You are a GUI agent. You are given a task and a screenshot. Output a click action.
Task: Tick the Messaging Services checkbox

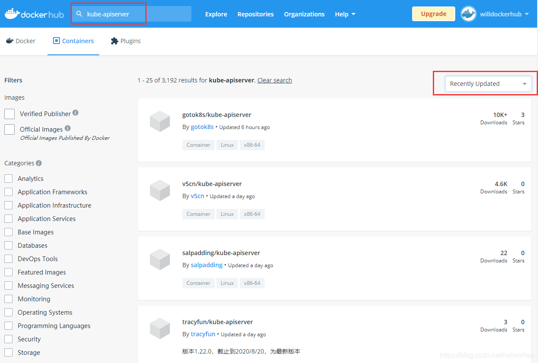8,286
